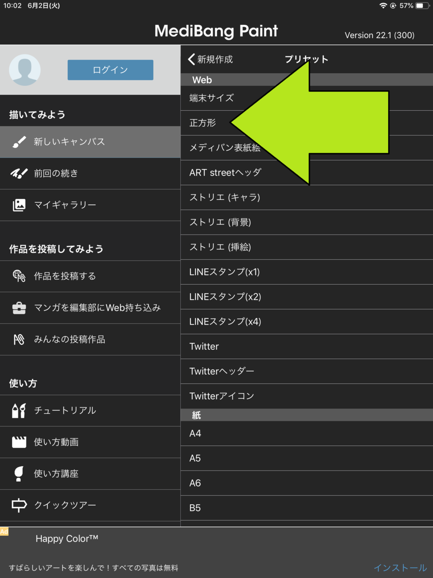Choose the ストリエ (挿絵) preset
433x578 pixels.
click(x=307, y=247)
